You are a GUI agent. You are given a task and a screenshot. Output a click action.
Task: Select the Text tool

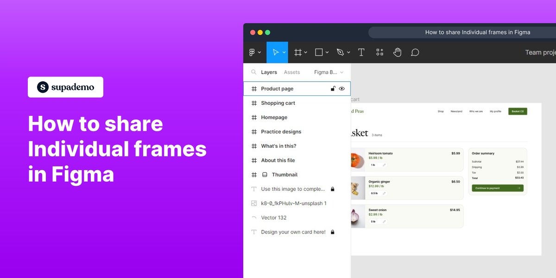pos(361,52)
